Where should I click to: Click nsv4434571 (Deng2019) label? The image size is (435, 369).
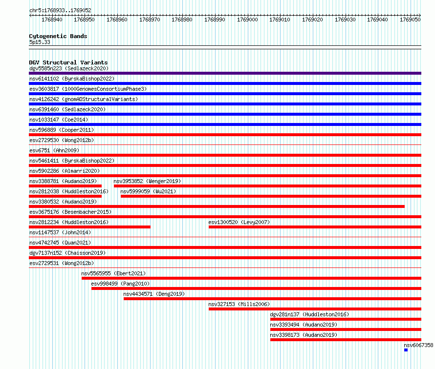(x=154, y=294)
